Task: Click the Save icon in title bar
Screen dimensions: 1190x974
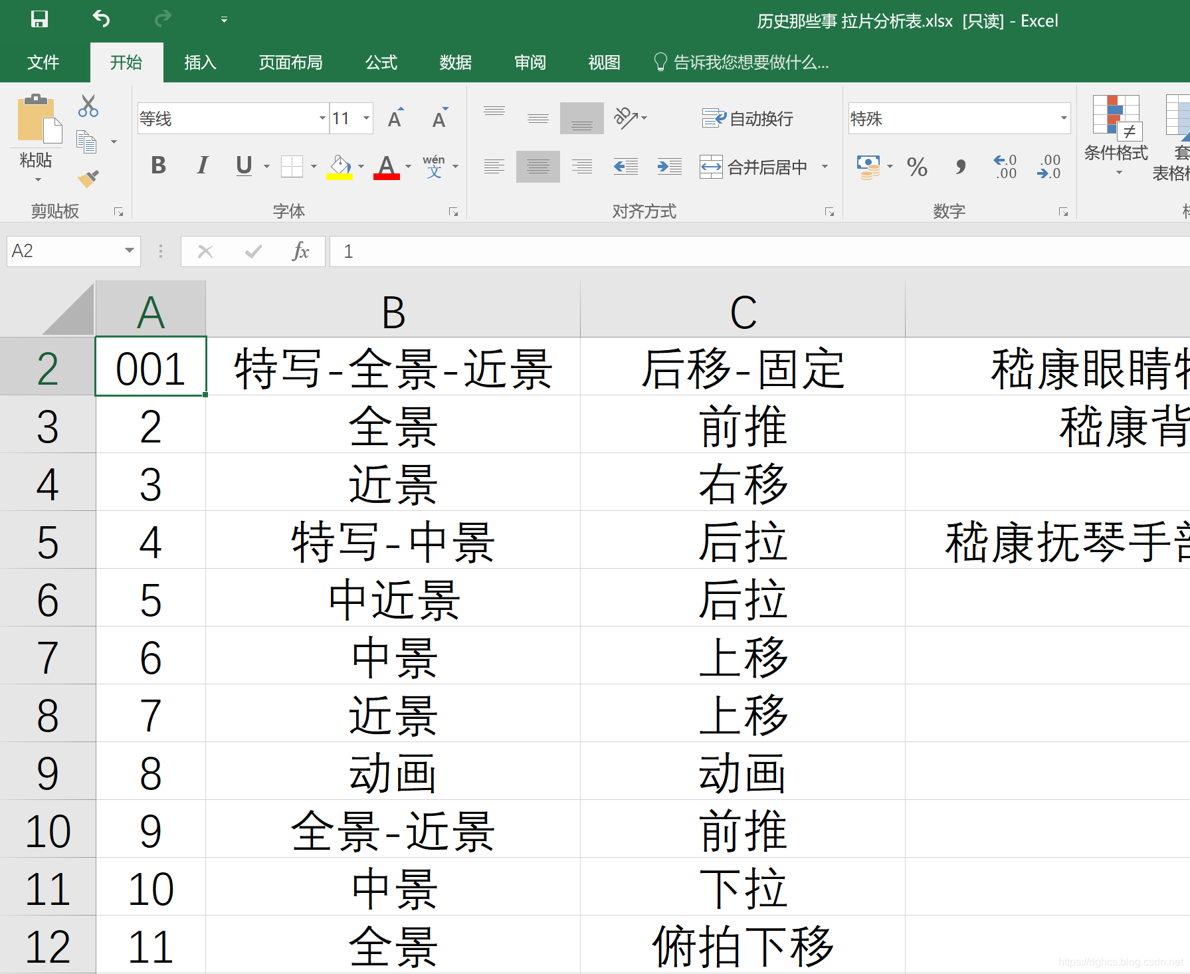Action: 39,19
